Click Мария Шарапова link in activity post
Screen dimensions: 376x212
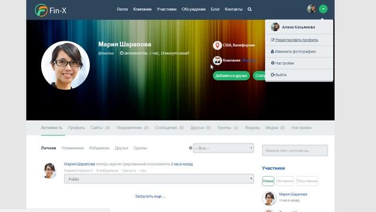tap(79, 164)
